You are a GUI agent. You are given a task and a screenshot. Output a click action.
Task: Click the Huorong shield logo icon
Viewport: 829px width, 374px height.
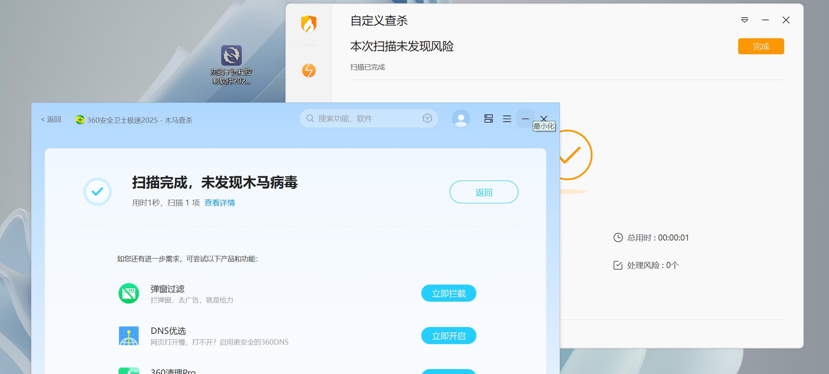coord(309,24)
